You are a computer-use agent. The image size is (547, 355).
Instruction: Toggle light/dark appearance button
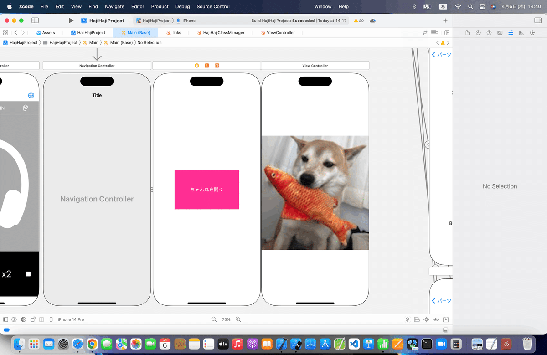click(23, 319)
